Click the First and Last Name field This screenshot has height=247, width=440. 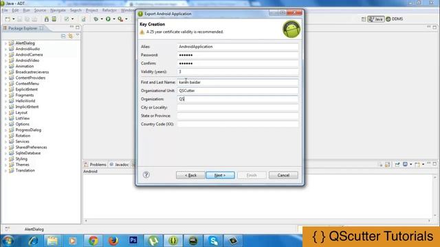[238, 82]
